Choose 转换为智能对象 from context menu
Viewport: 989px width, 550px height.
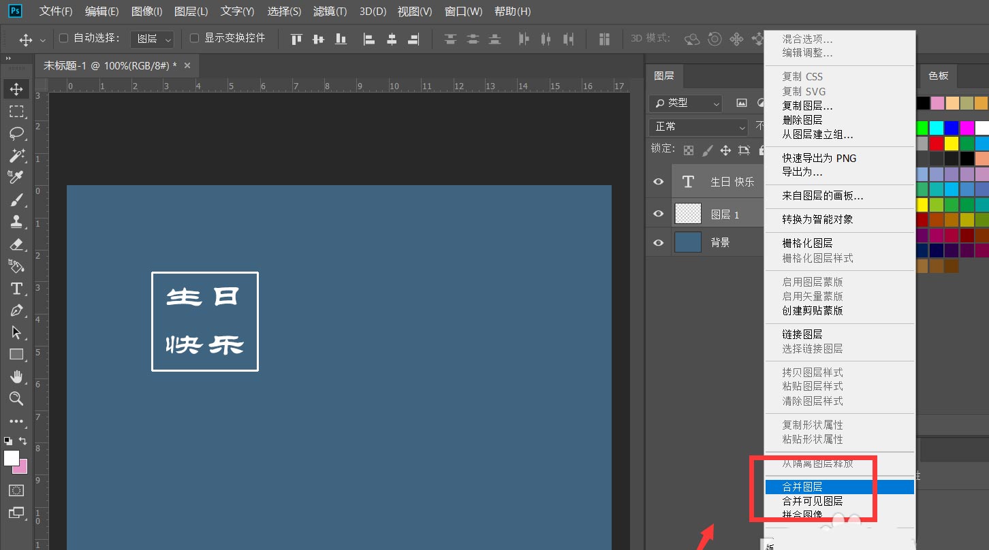pyautogui.click(x=839, y=219)
